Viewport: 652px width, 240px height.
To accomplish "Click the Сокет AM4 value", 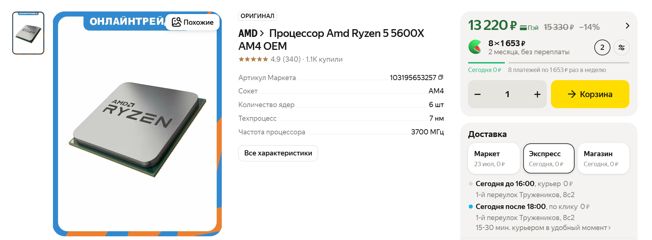I will (x=436, y=91).
